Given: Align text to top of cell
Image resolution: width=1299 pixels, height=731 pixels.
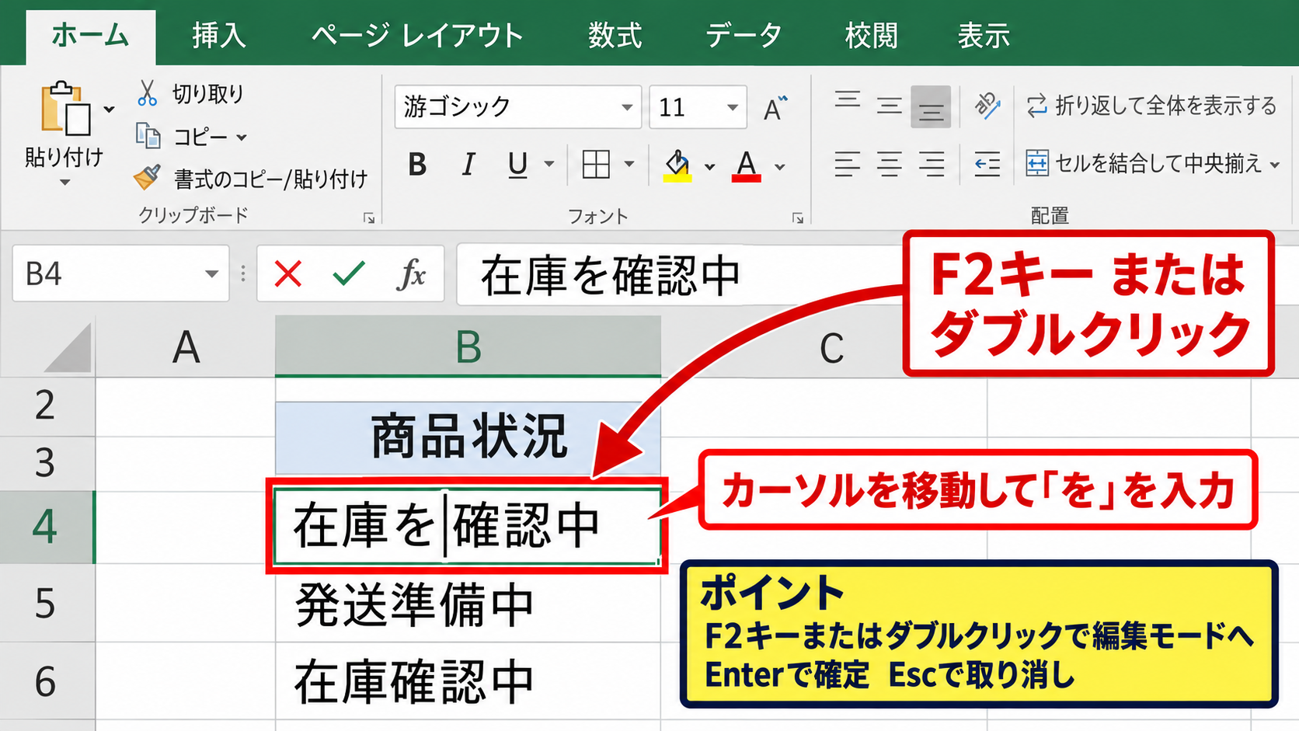Looking at the screenshot, I should coord(848,100).
